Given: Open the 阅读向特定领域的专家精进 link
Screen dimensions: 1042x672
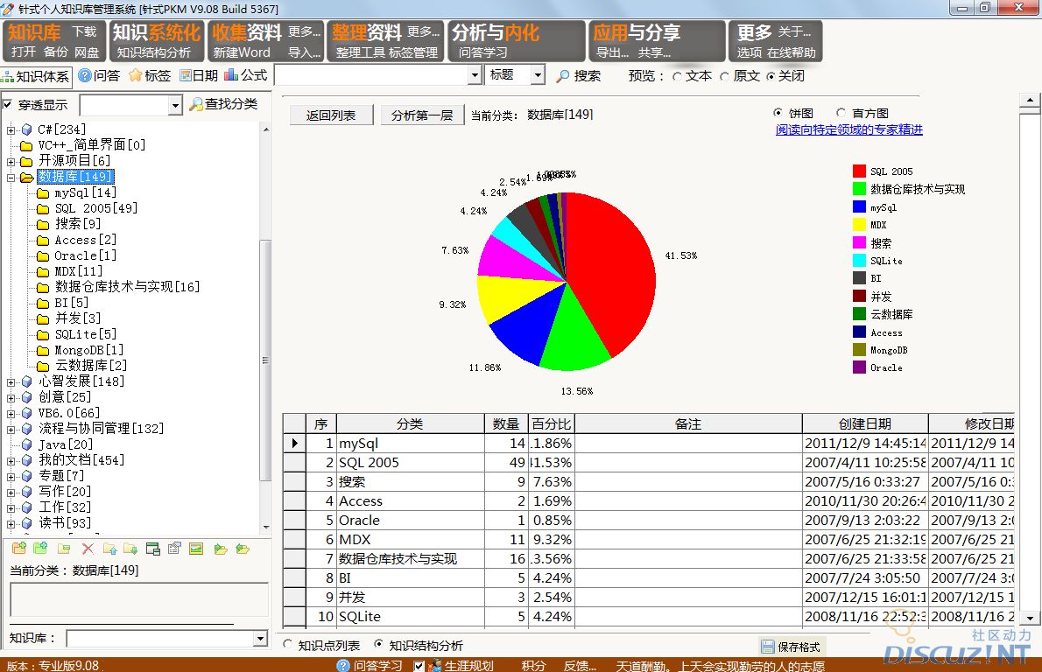Looking at the screenshot, I should 848,129.
